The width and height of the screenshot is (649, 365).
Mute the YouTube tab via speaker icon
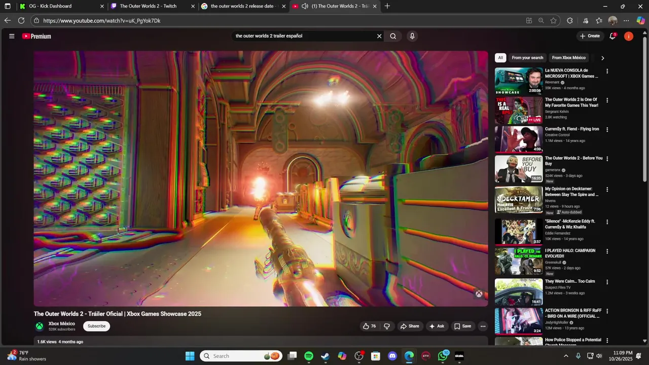click(305, 6)
